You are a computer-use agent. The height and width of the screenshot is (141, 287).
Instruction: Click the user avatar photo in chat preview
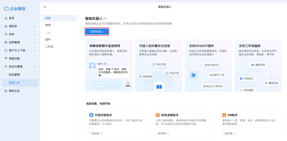(x=128, y=84)
